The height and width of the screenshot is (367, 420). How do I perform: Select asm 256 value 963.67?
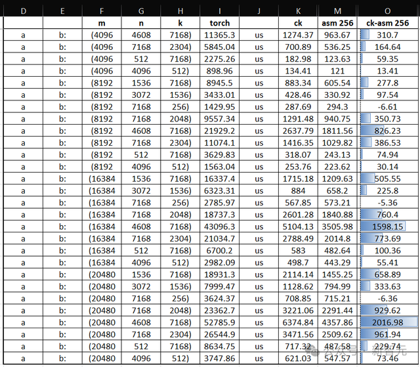(x=337, y=35)
